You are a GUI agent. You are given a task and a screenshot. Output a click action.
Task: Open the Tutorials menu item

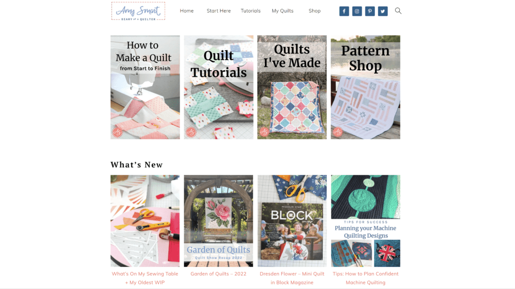click(250, 11)
